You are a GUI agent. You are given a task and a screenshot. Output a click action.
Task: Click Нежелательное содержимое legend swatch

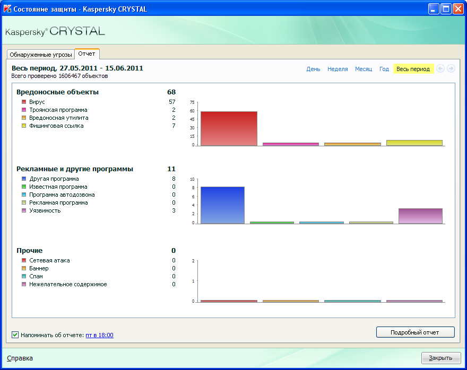(24, 284)
